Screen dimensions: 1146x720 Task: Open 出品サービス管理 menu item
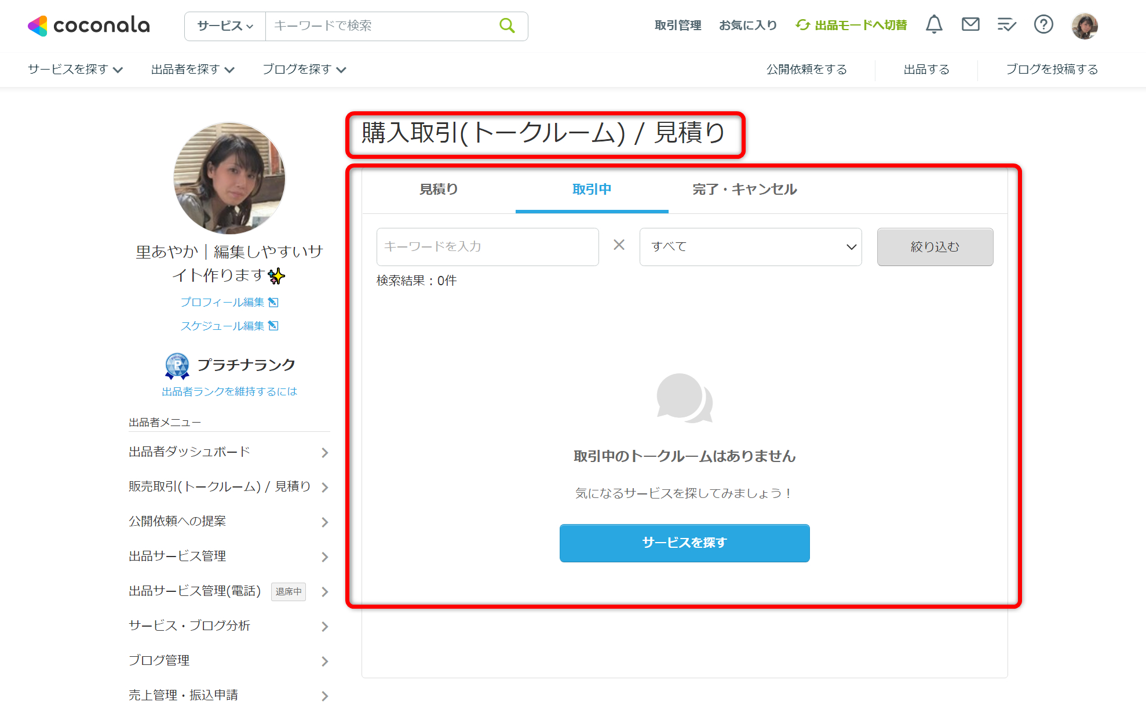coord(229,557)
